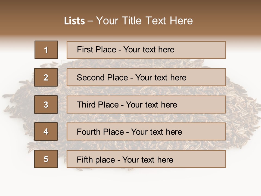Click the word 'Third' in the third bar
This screenshot has width=261, height=196.
[86, 105]
